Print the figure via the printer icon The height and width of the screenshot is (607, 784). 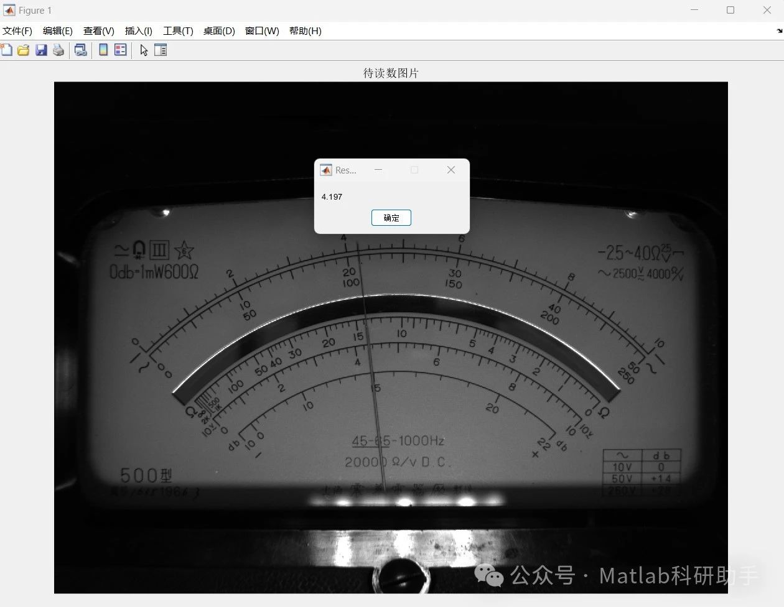[58, 50]
